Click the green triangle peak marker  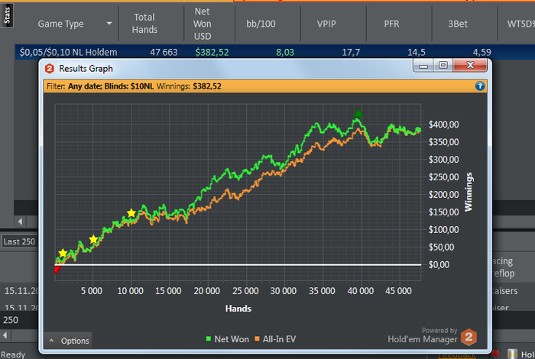(358, 113)
